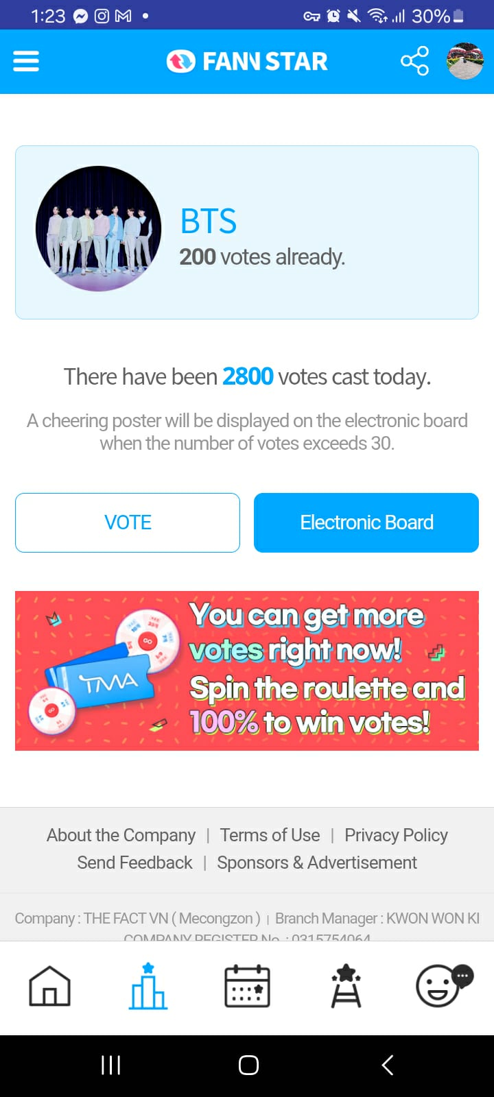
Task: Open Terms of Use link
Action: (x=270, y=835)
